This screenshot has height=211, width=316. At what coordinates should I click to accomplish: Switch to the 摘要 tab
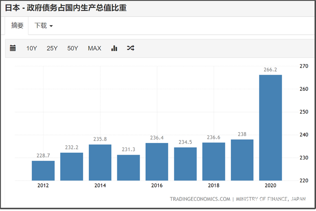pyautogui.click(x=17, y=26)
